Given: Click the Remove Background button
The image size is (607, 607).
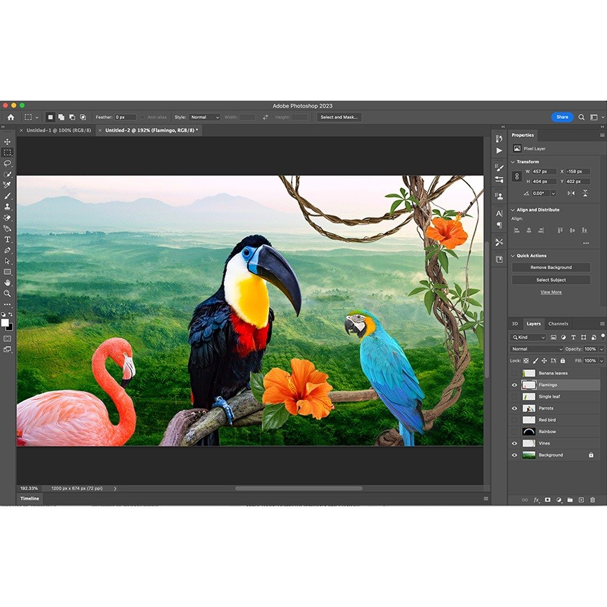Looking at the screenshot, I should [551, 266].
